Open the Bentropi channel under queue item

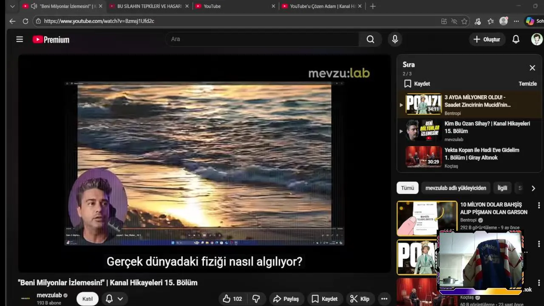coord(452,113)
